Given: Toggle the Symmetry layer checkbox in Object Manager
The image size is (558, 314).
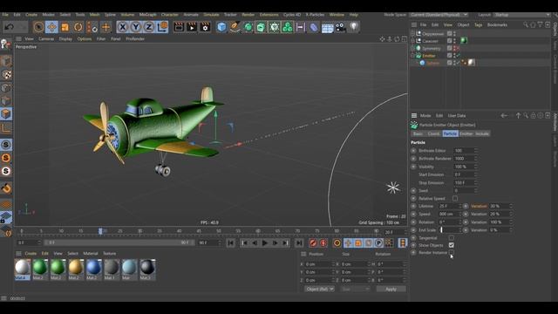Looking at the screenshot, I should (450, 48).
